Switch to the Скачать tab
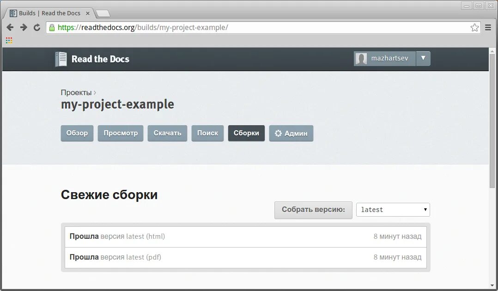498x291 pixels. tap(167, 133)
